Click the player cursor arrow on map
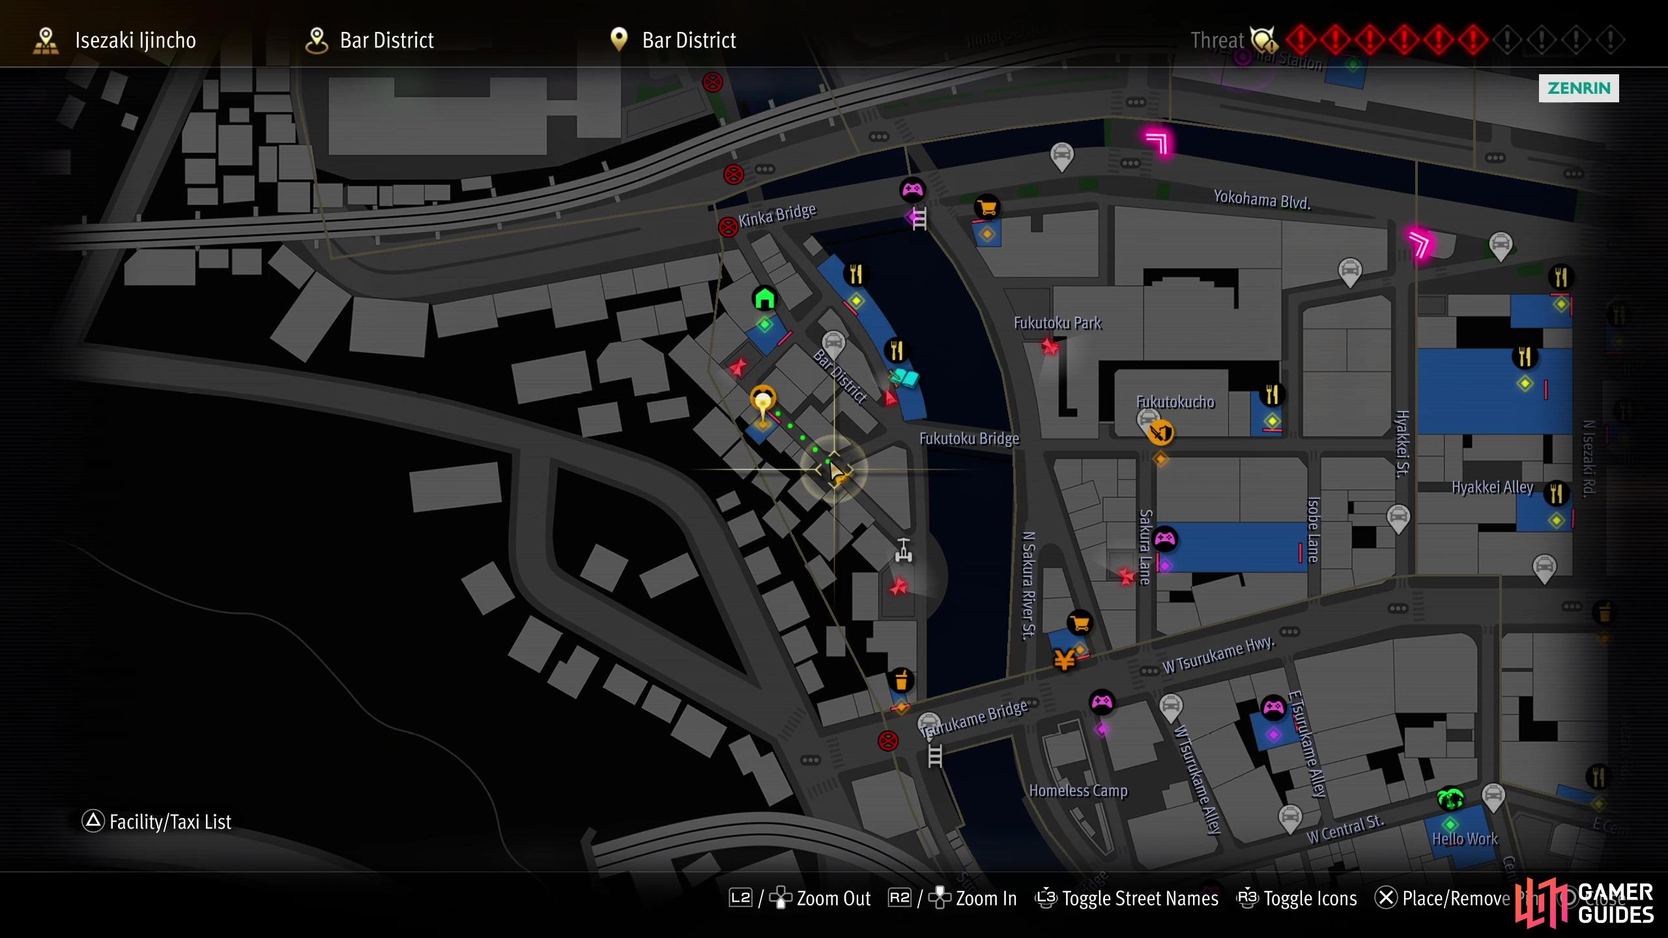Screen dimensions: 1668x938 [836, 470]
